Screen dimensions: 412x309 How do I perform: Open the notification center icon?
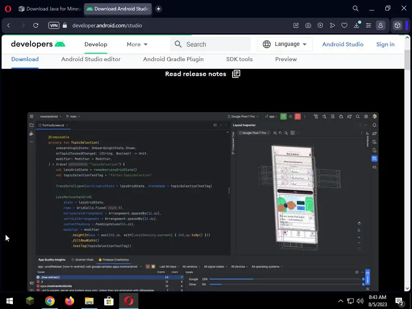pyautogui.click(x=400, y=301)
